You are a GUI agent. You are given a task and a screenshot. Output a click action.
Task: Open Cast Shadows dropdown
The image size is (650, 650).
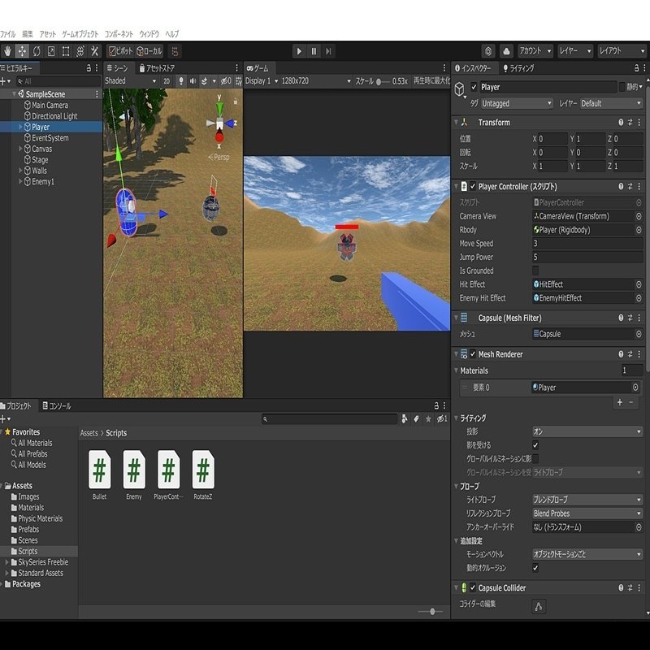[x=587, y=431]
